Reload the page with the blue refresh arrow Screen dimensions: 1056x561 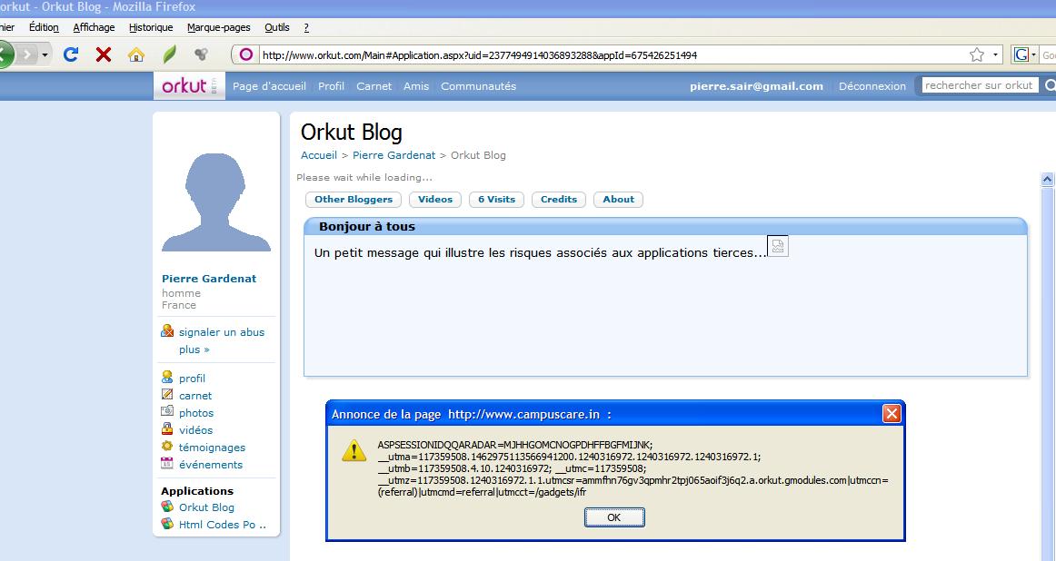coord(70,54)
